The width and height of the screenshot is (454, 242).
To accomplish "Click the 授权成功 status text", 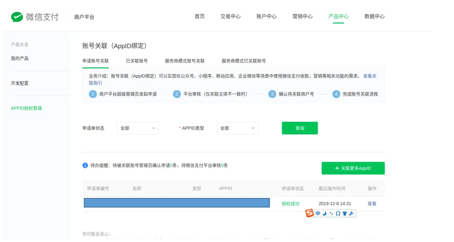I will (x=291, y=203).
